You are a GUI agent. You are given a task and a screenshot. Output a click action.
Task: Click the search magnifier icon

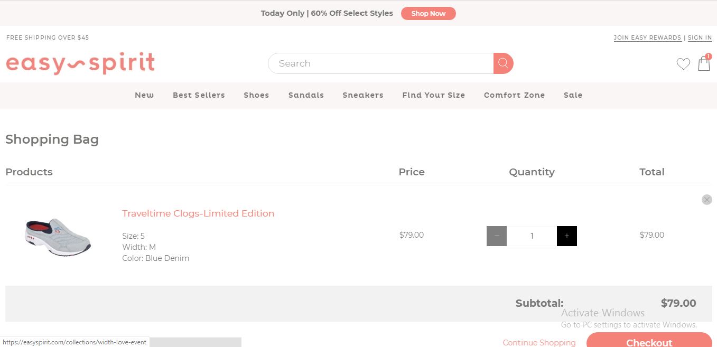503,63
